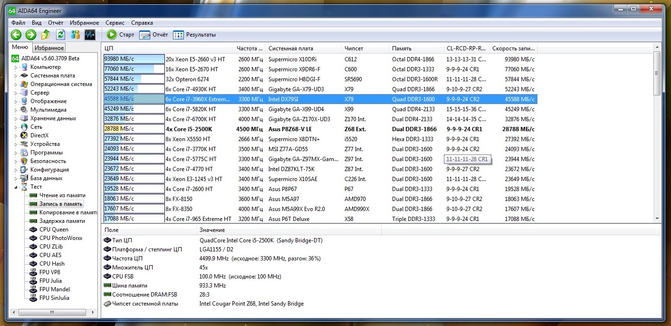Expand the Мультимедиа tree node
The image size is (671, 326).
click(16, 110)
